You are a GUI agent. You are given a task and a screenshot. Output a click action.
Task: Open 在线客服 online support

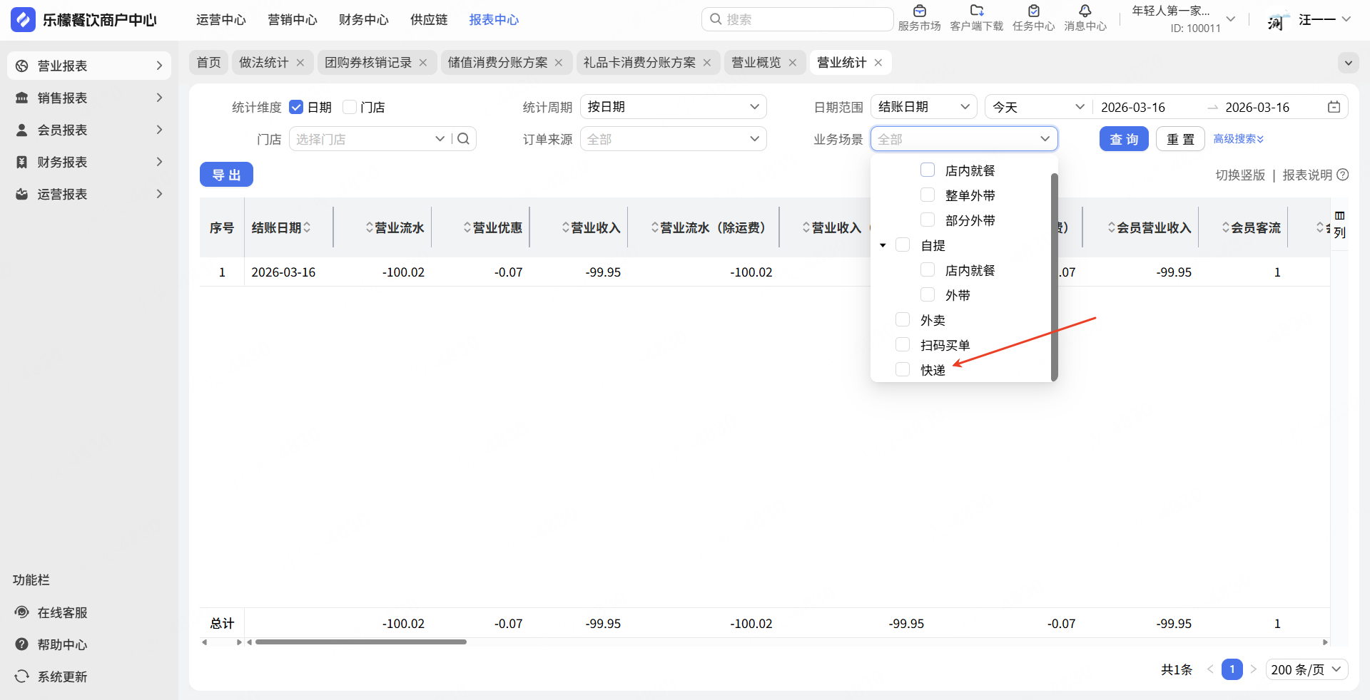coord(62,612)
